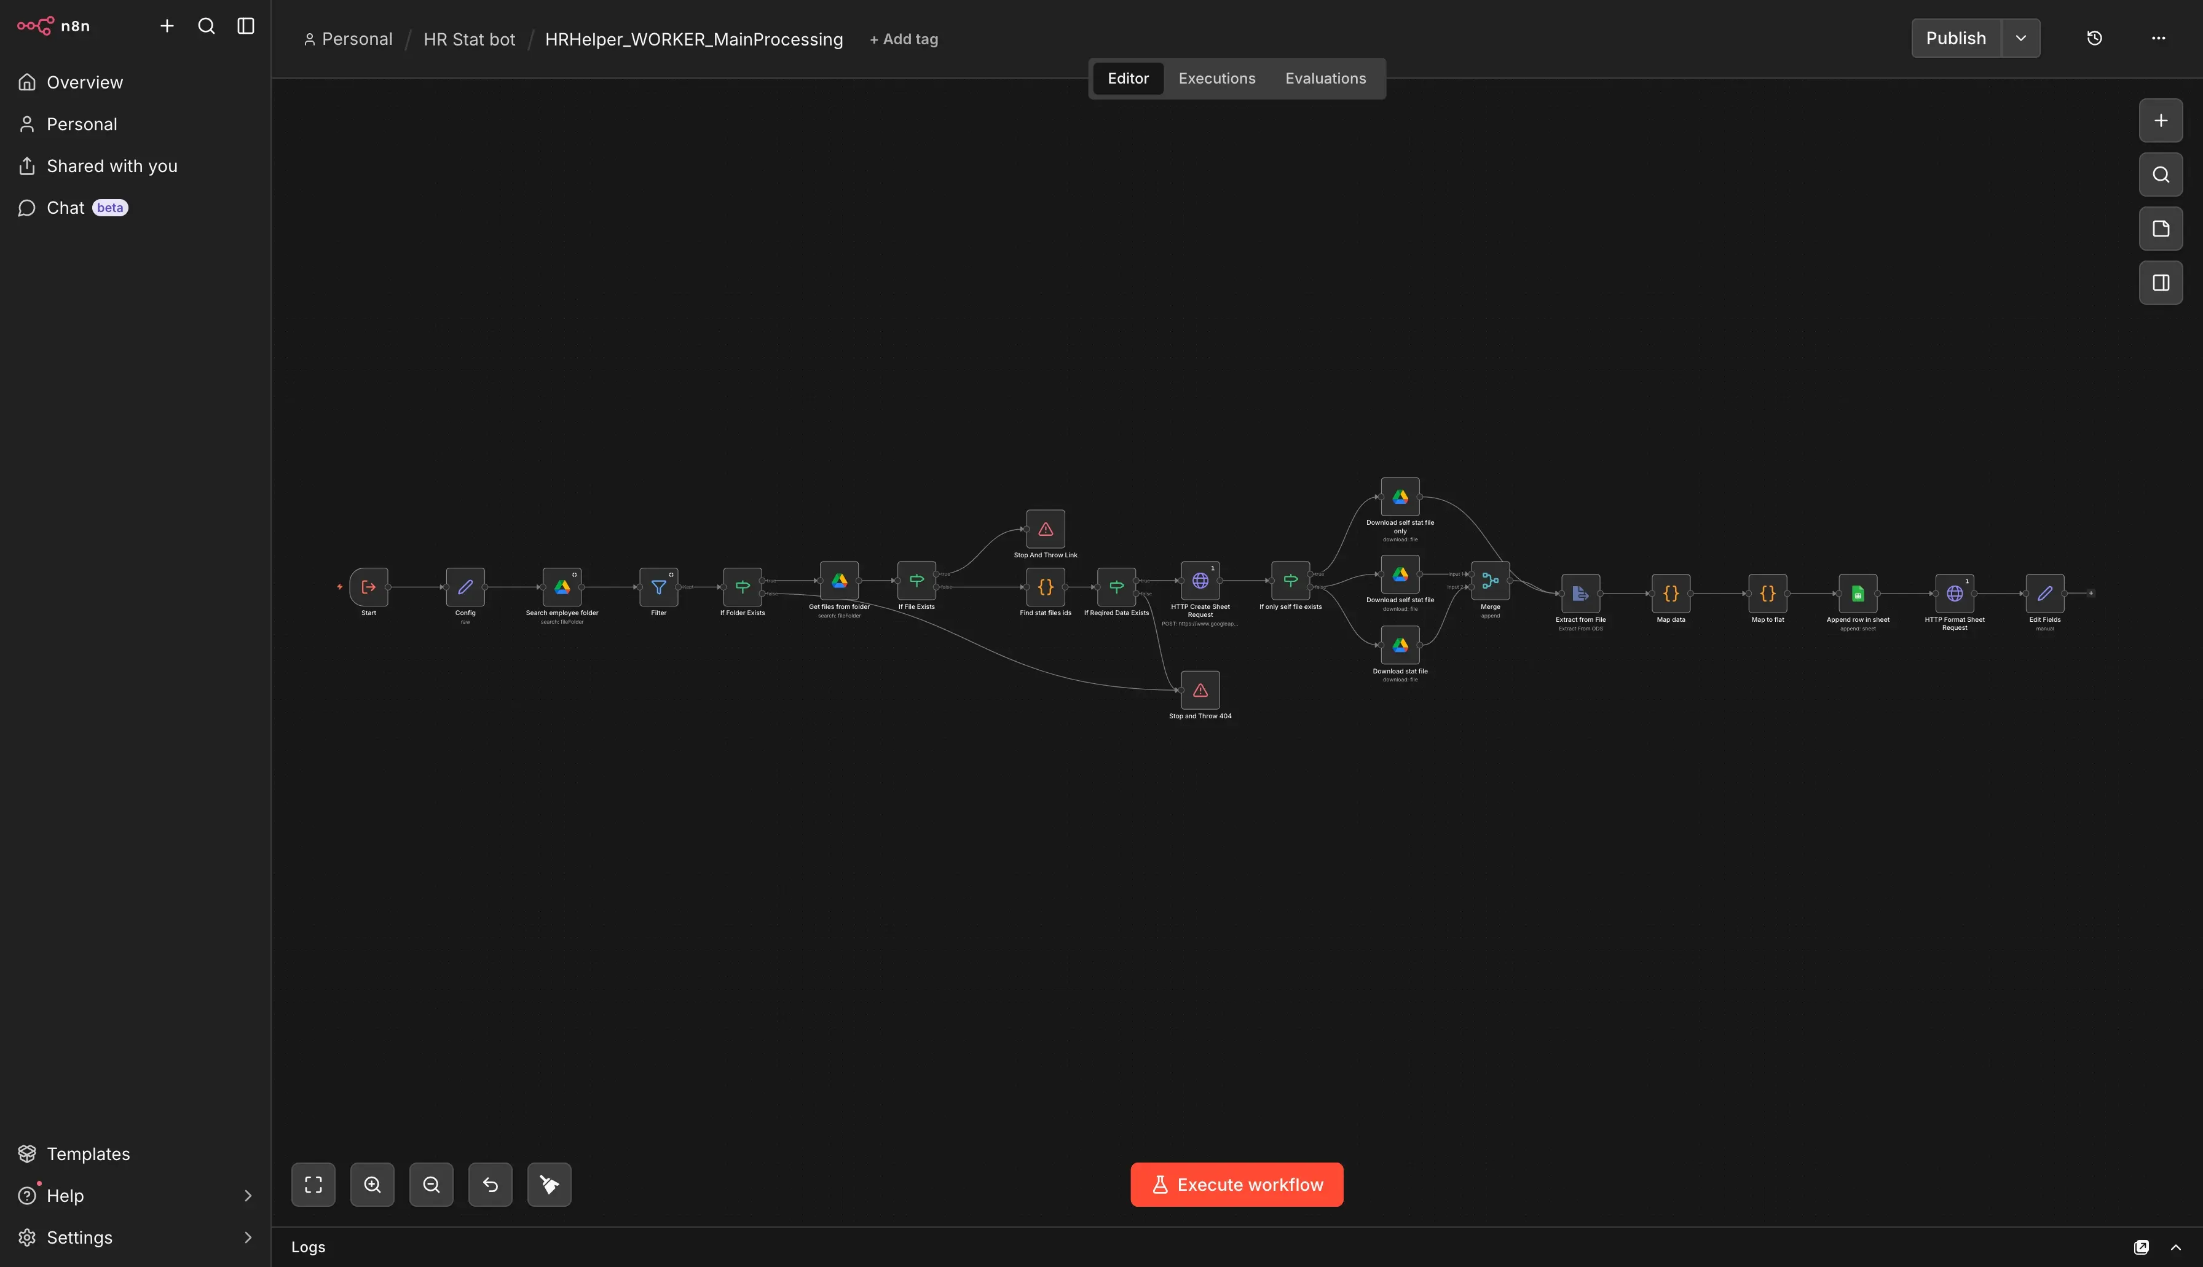Select Append row in sheet node
Screen dimensions: 2203x1267
(x=1858, y=594)
